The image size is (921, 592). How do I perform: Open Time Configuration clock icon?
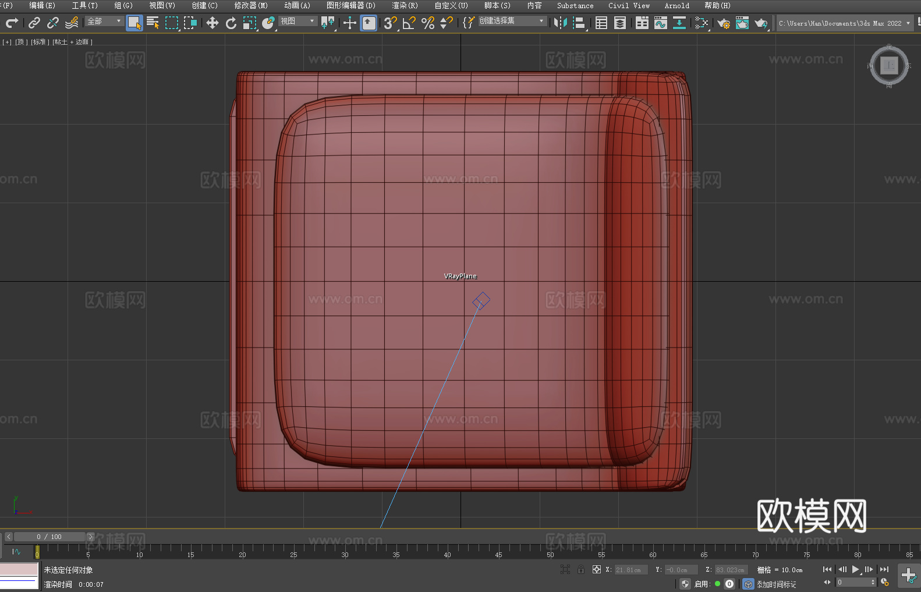coord(885,582)
